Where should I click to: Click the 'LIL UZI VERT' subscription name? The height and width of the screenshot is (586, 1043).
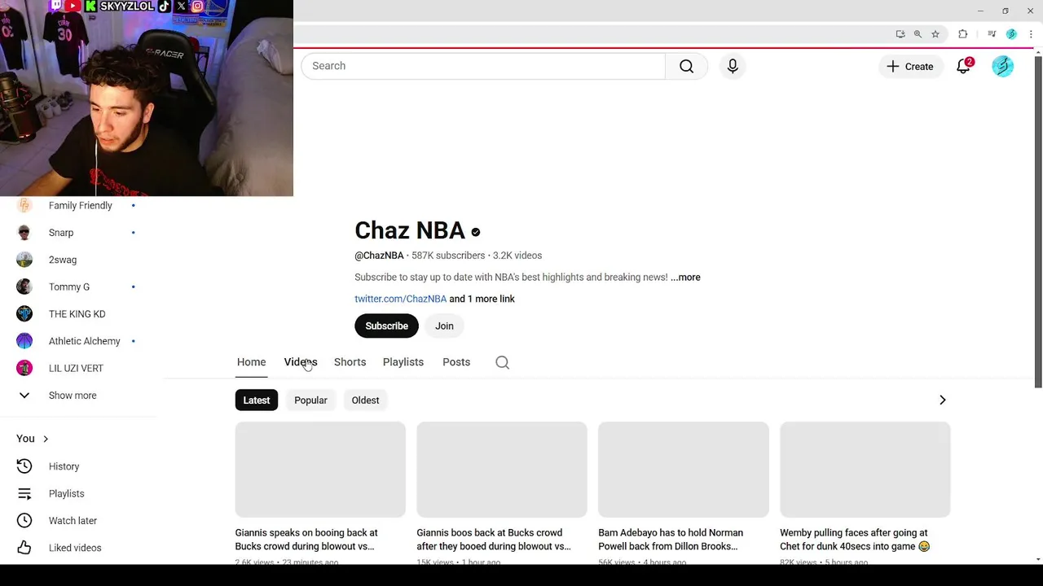point(76,368)
